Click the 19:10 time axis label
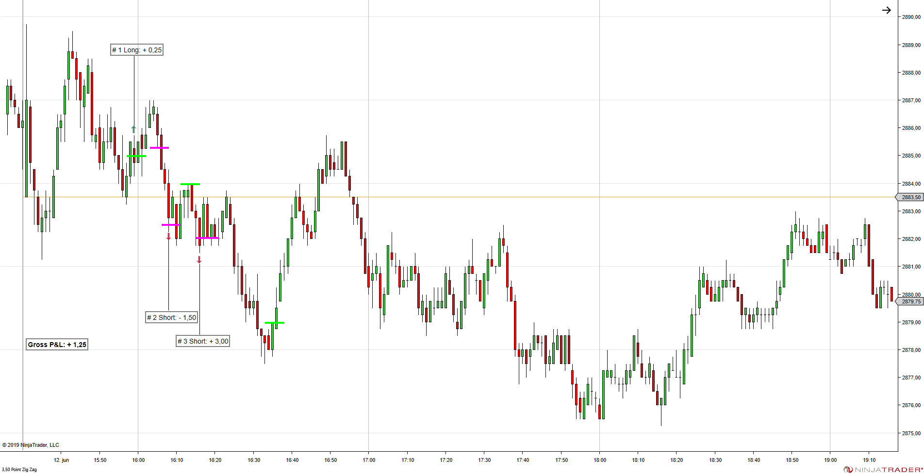Viewport: 924px width, 474px height. [x=869, y=460]
